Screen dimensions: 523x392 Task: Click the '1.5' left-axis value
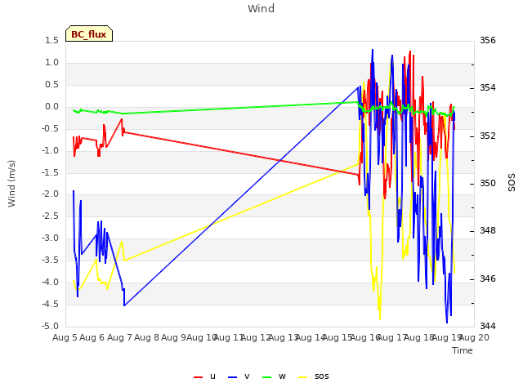pyautogui.click(x=52, y=41)
